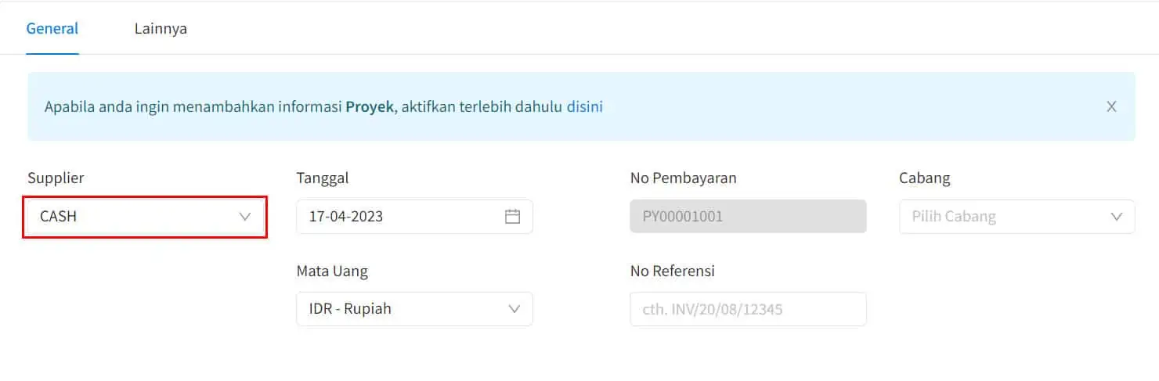Select the General tab
The width and height of the screenshot is (1159, 381).
[52, 29]
